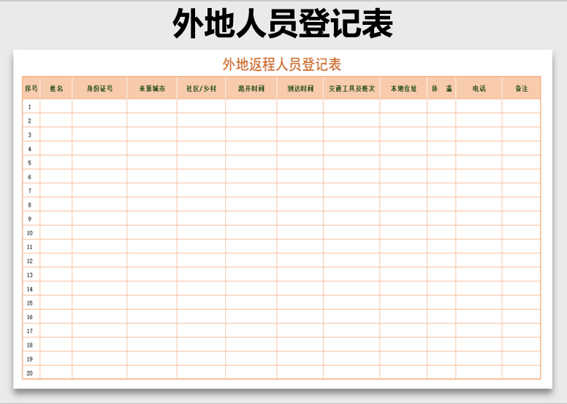Select the 身份证号 cell in row 5
This screenshot has width=567, height=404.
tap(99, 162)
